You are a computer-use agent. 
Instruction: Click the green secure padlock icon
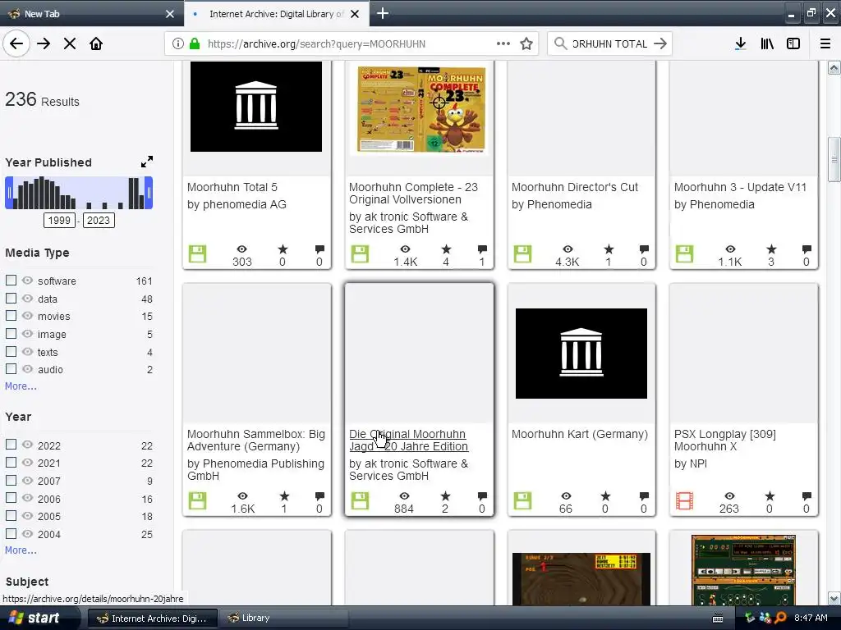click(x=195, y=43)
